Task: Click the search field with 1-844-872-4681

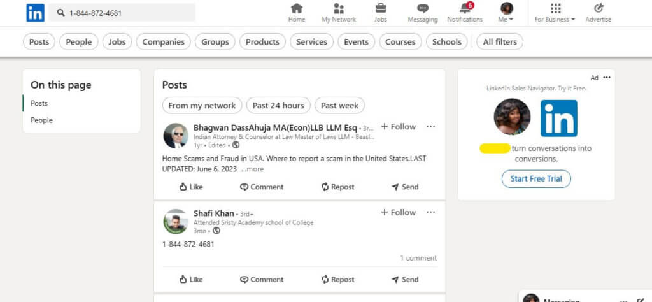Action: [122, 13]
